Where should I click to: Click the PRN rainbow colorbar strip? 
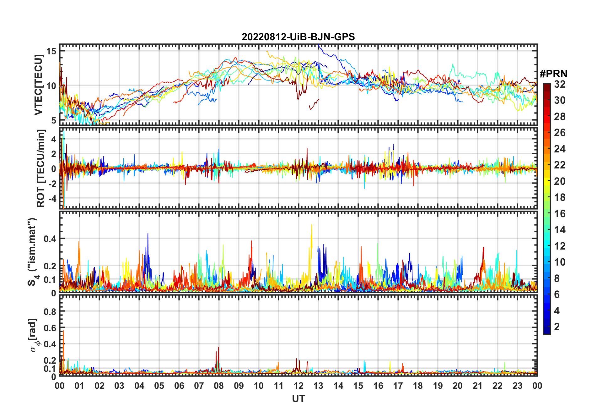[x=547, y=209]
